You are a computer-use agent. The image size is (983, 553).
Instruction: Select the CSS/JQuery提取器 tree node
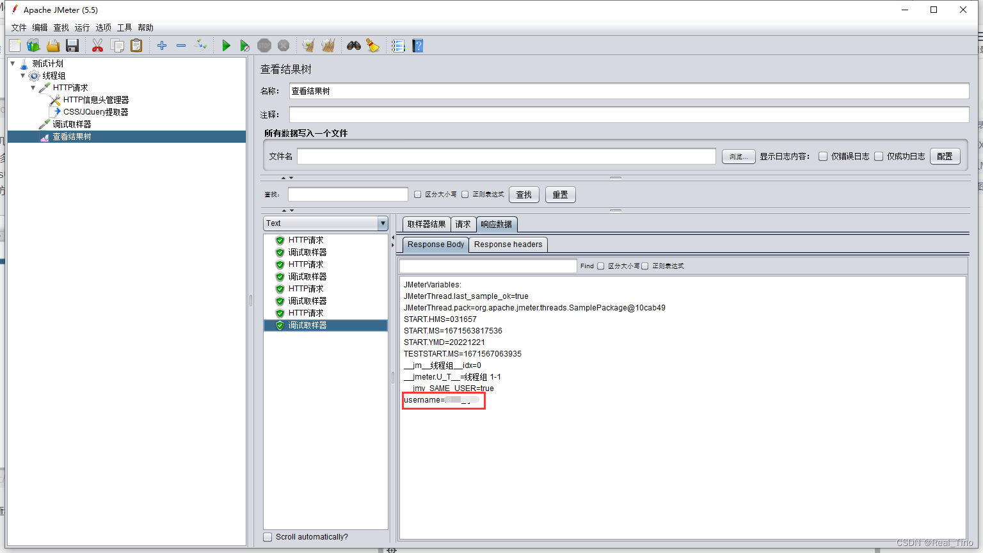click(95, 112)
